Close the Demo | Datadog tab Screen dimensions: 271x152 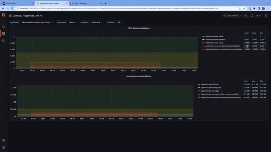pos(100,3)
